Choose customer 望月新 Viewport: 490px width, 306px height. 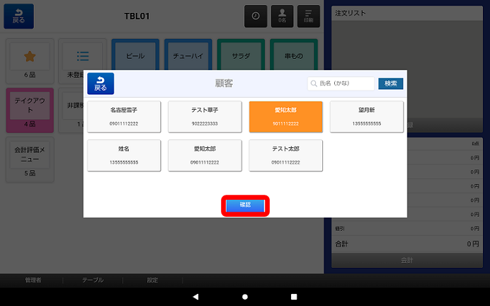point(367,117)
